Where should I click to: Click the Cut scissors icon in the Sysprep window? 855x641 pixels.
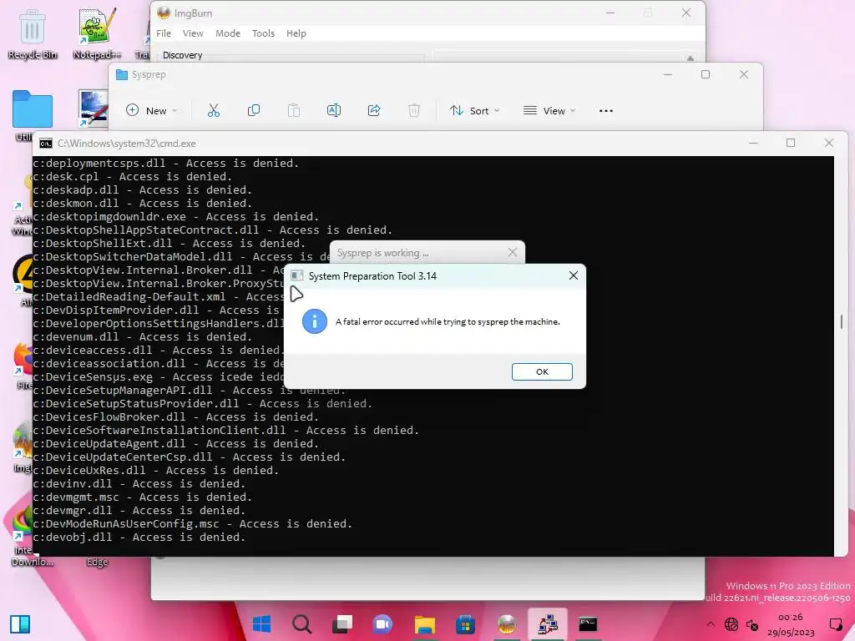tap(214, 111)
